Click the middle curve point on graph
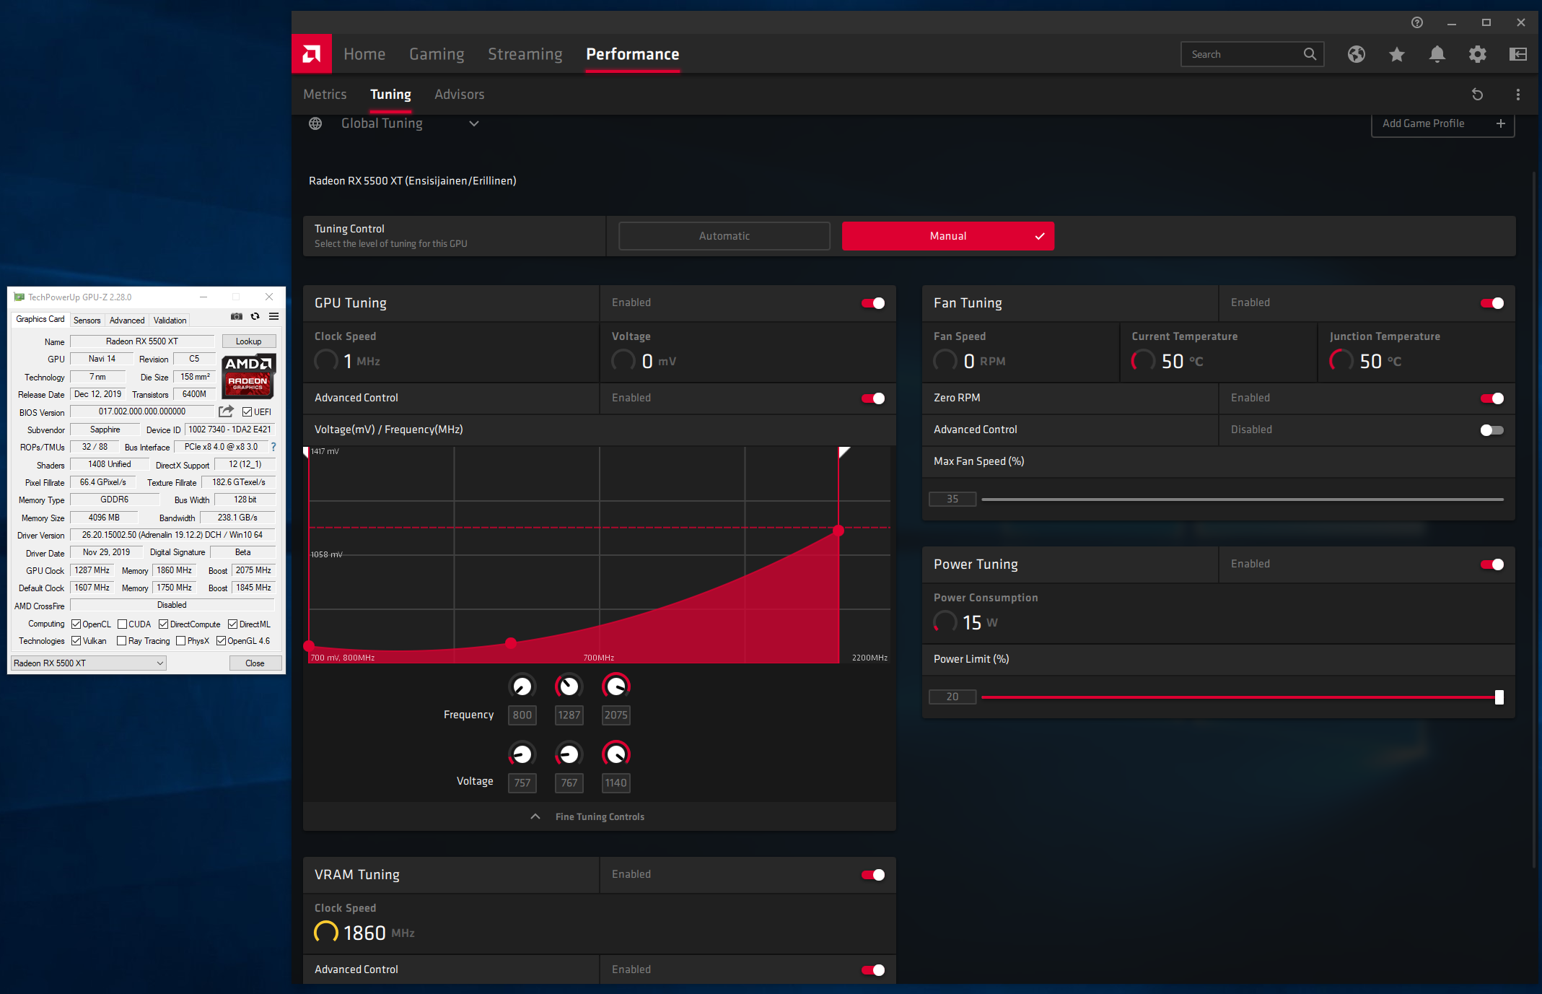 pos(511,642)
